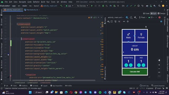Toggle the view options eye icon
This screenshot has height=95, width=169.
click(108, 21)
